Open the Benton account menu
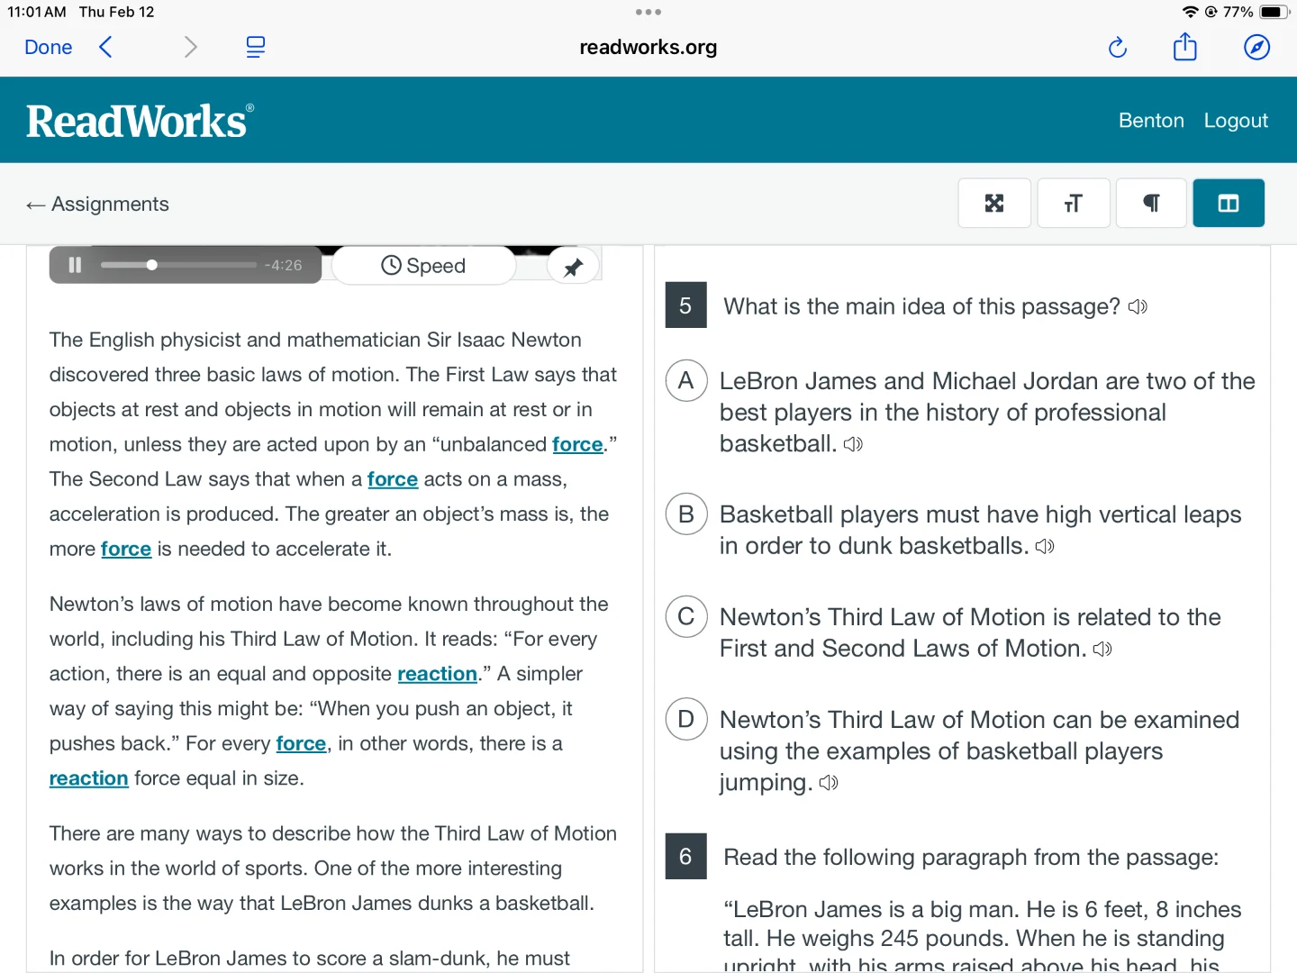Screen dimensions: 1297x973 point(1150,121)
